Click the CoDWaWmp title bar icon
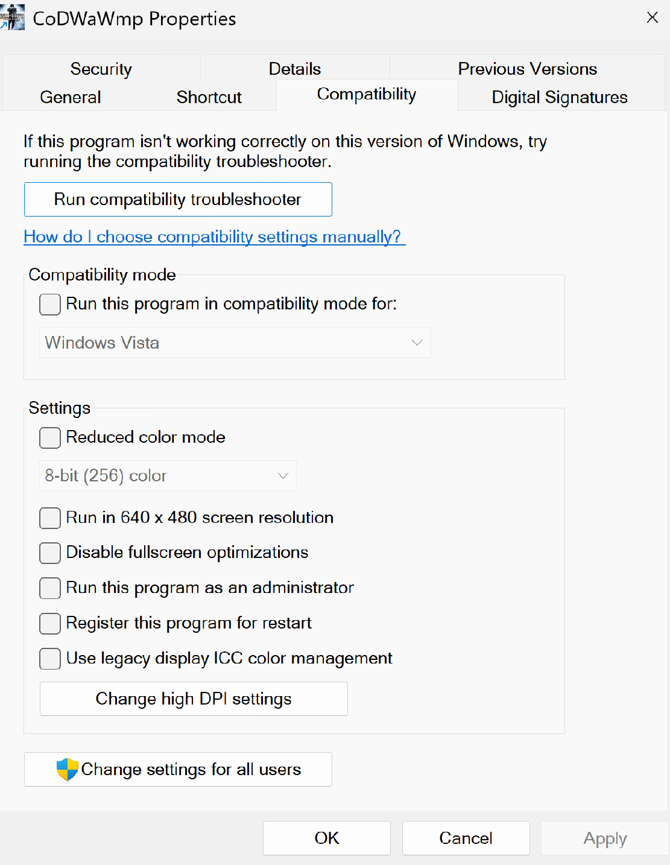 tap(13, 17)
